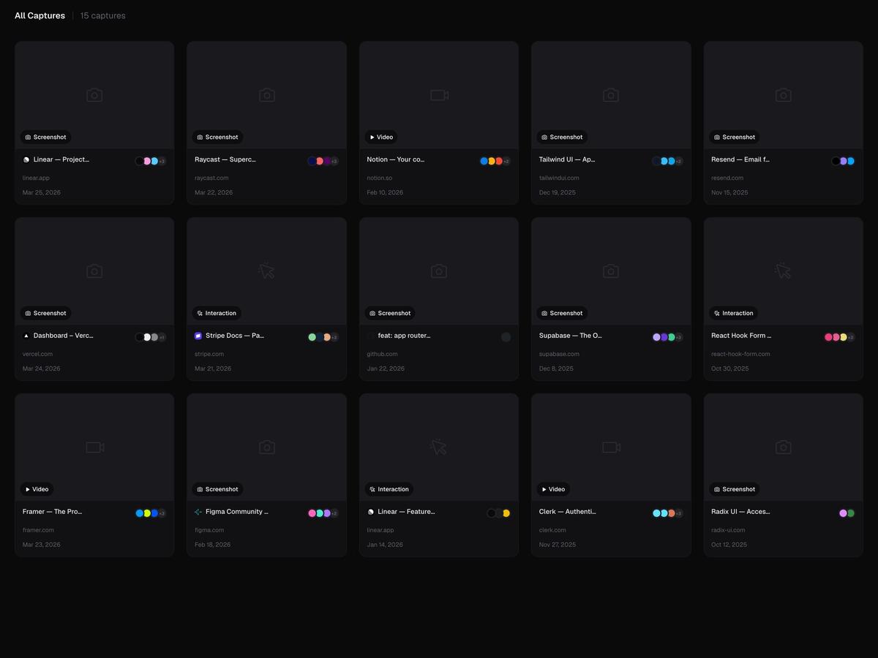Click the framer.com domain text
The height and width of the screenshot is (658, 878).
click(38, 530)
